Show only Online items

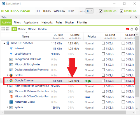tap(22, 29)
